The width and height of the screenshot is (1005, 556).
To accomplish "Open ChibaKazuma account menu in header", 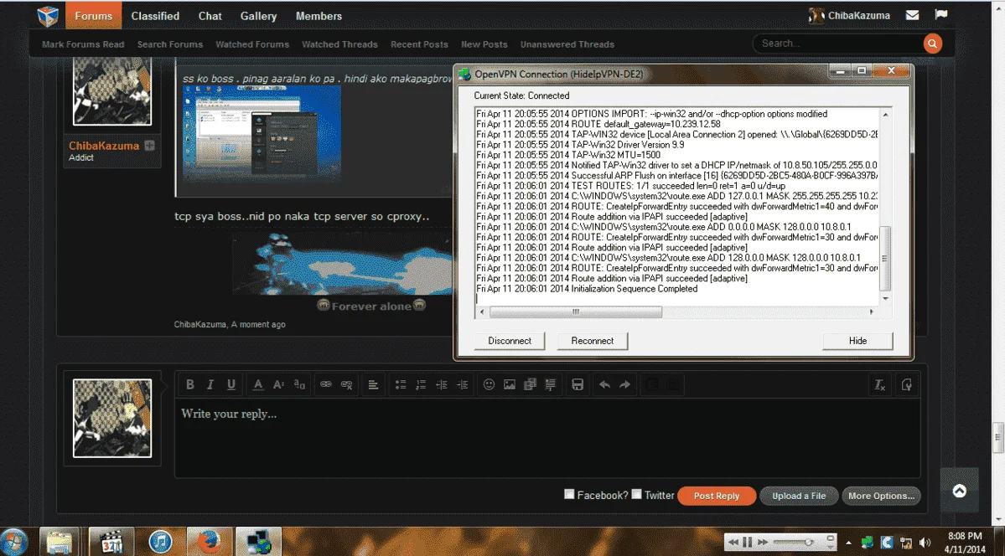I will [x=849, y=15].
